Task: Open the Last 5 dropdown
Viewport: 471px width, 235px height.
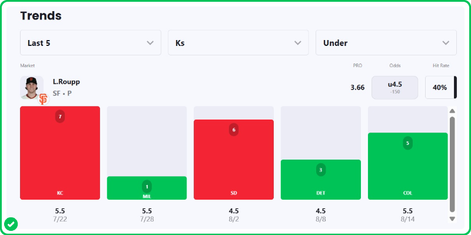Action: 91,42
